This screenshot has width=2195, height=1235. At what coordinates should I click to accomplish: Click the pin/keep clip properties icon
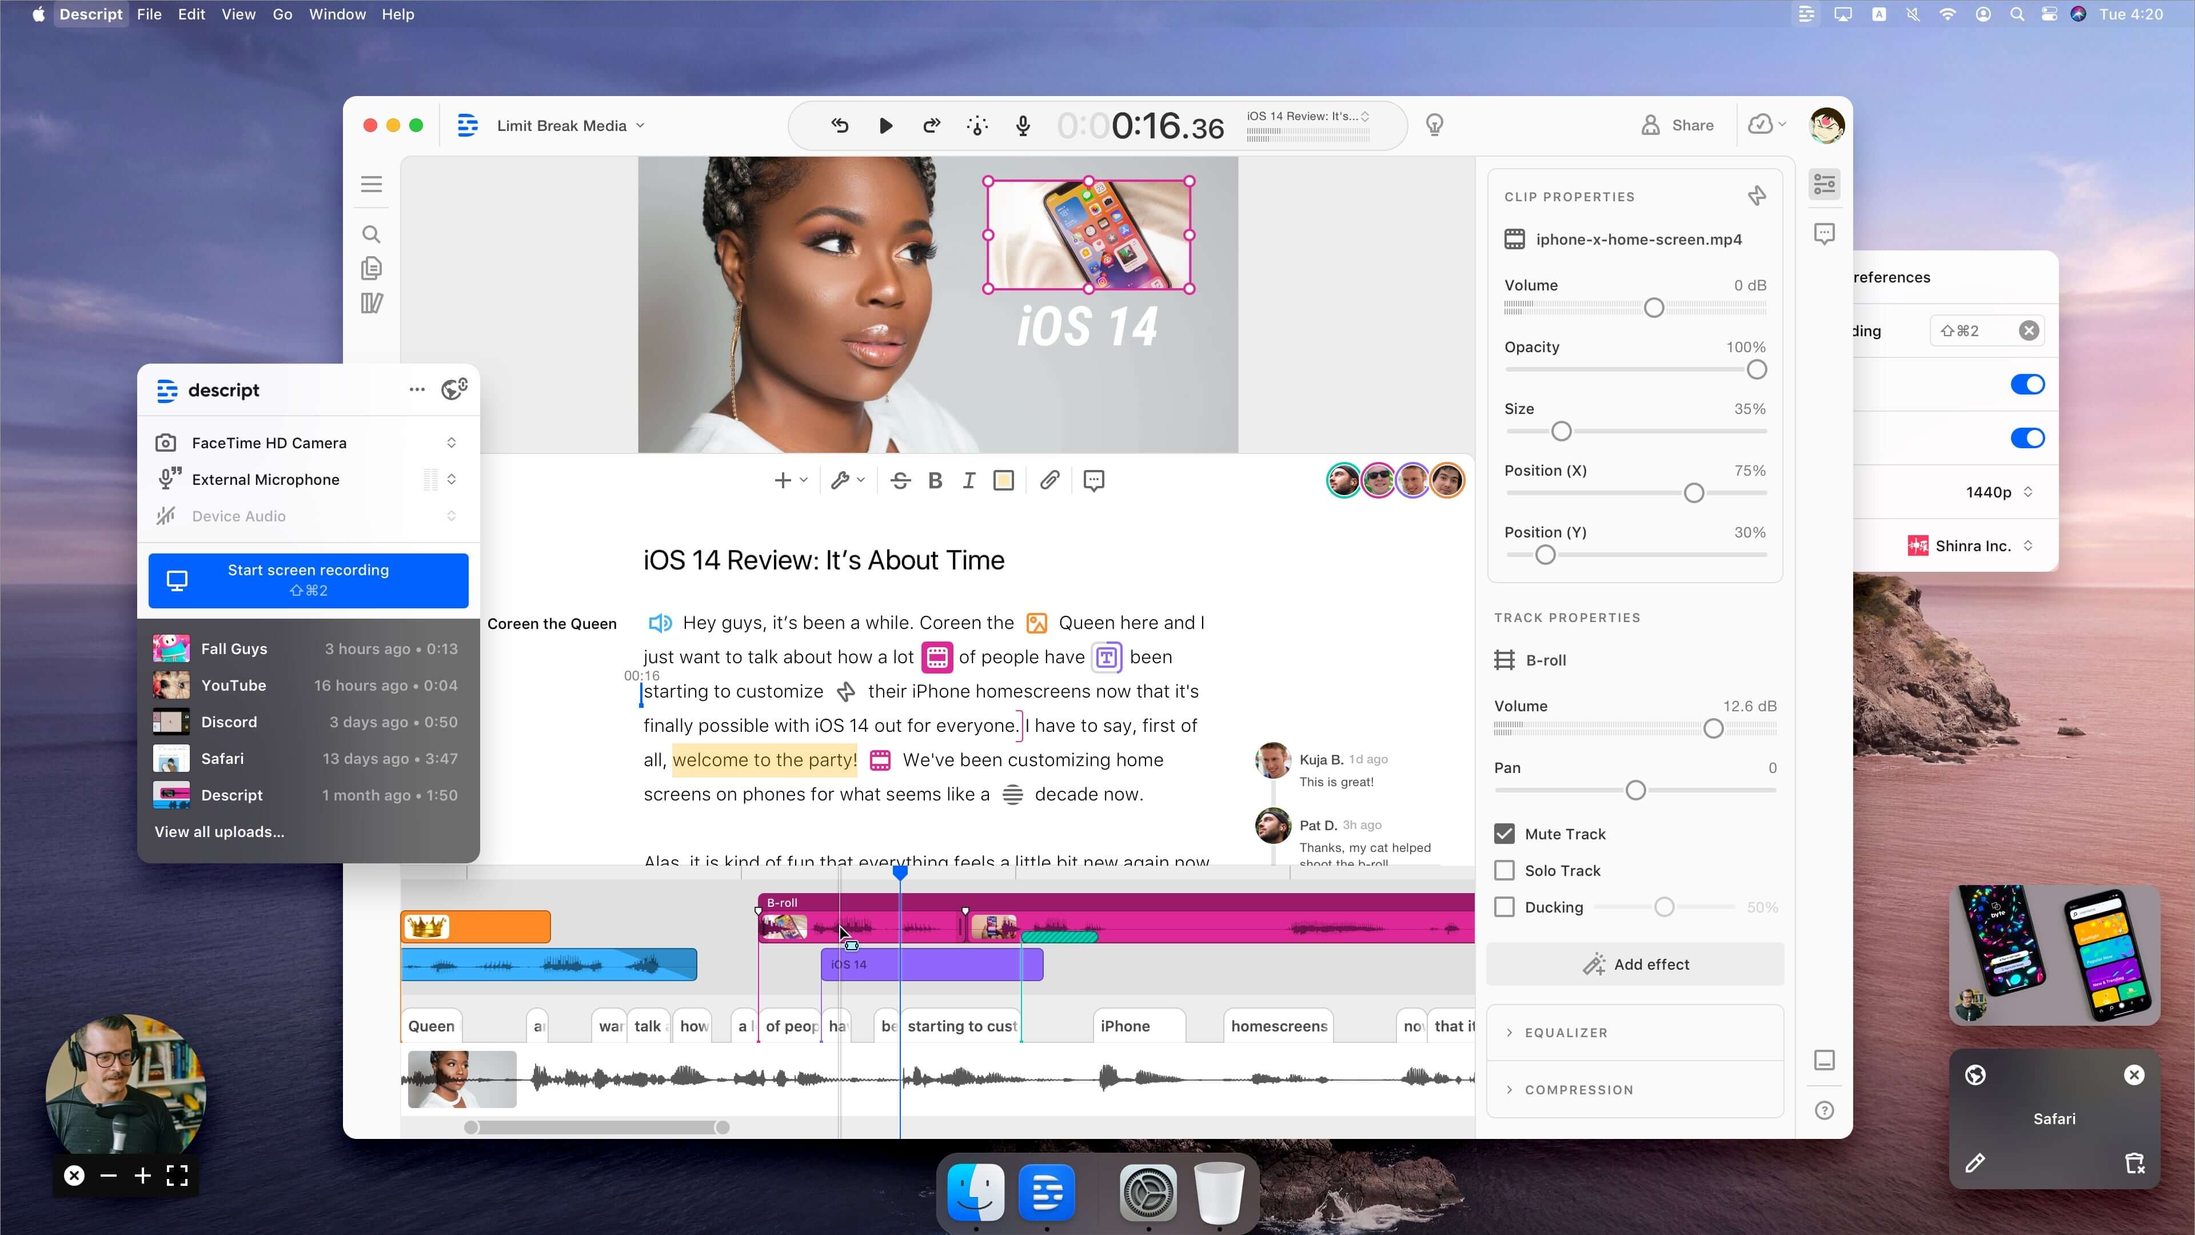pyautogui.click(x=1758, y=196)
